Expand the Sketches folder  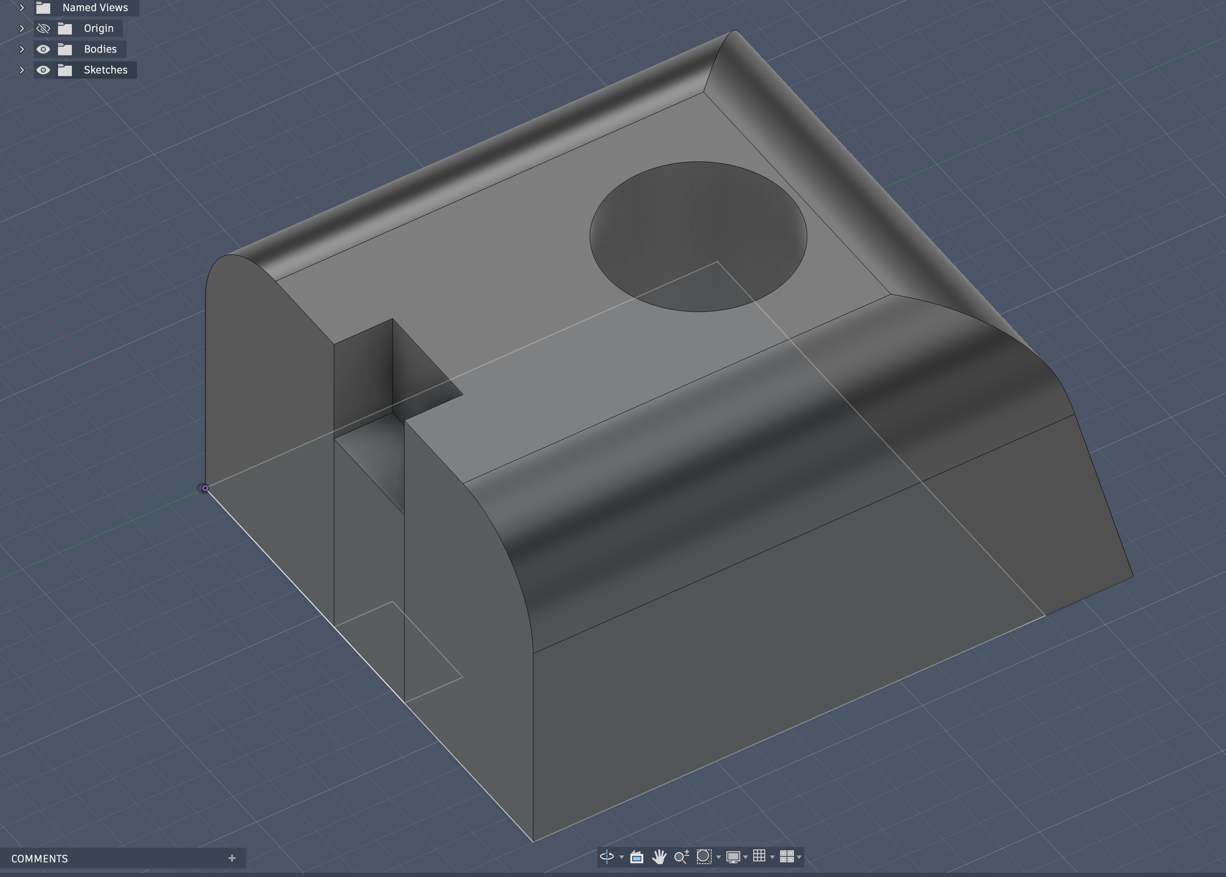(22, 70)
